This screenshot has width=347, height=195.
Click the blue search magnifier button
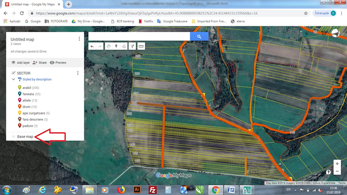(199, 37)
